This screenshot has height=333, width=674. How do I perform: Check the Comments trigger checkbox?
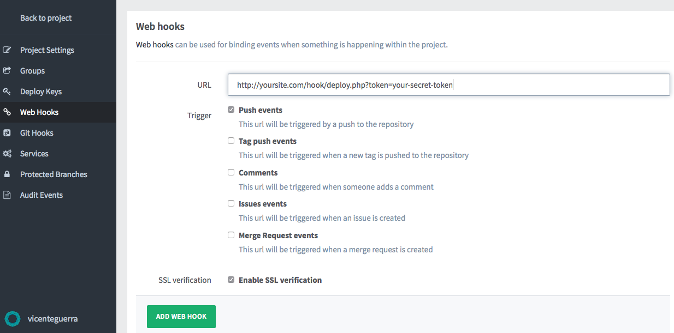[231, 172]
